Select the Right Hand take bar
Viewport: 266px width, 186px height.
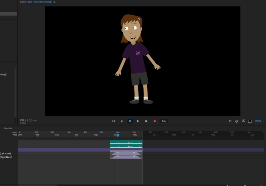pyautogui.click(x=126, y=157)
